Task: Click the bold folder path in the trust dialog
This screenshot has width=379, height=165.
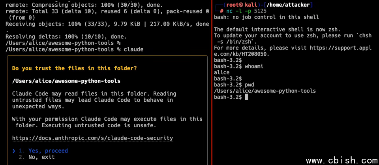Action: tap(66, 81)
